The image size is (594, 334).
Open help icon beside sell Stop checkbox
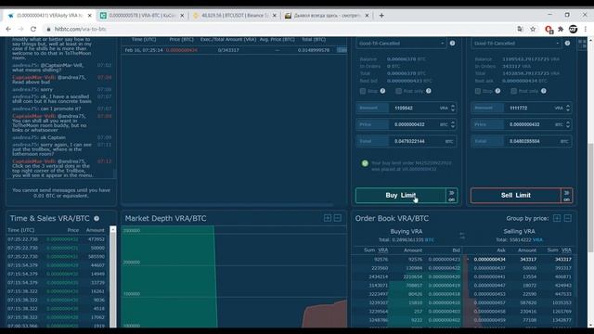tap(497, 91)
